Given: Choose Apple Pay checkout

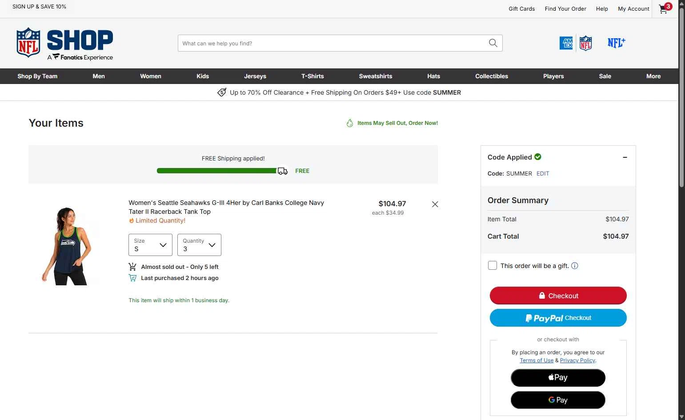Looking at the screenshot, I should pos(558,378).
